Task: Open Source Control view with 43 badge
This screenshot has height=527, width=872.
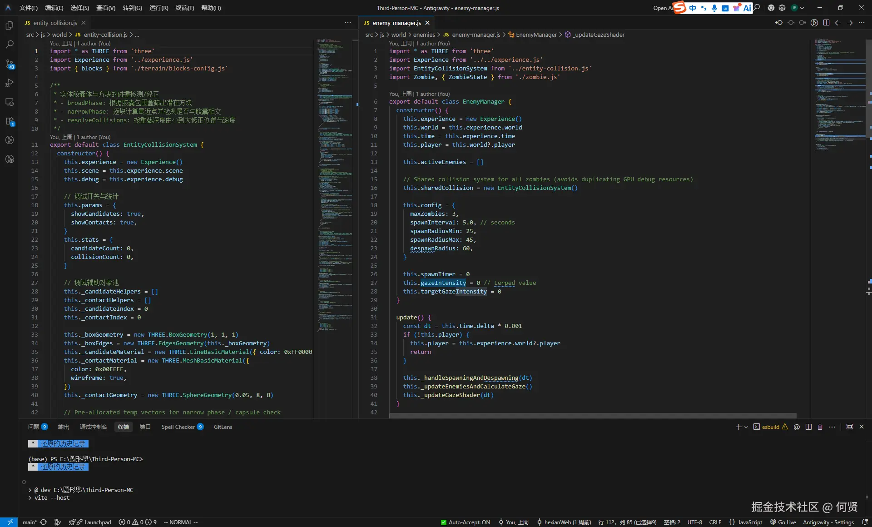Action: [x=10, y=64]
